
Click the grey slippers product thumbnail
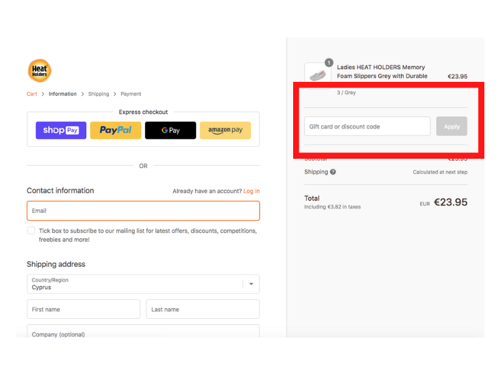point(318,76)
